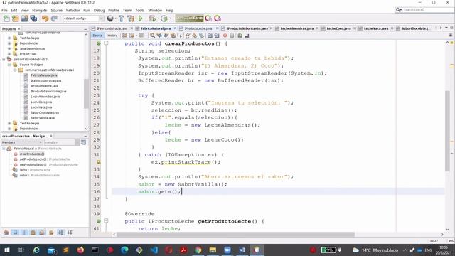
Task: Open the Window menu
Action: [x=155, y=10]
